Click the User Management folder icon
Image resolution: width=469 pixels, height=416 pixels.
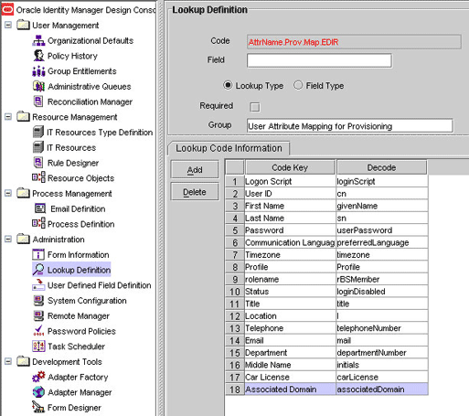[x=23, y=25]
